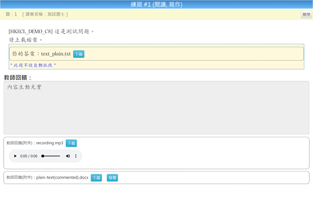Viewport: 313px width, 211px height.
Task: Click the recording.mp3 attachment label
Action: (x=35, y=143)
